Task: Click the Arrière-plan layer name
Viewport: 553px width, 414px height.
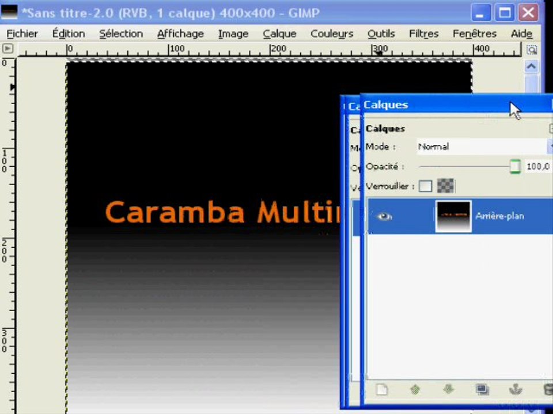Action: click(x=499, y=216)
